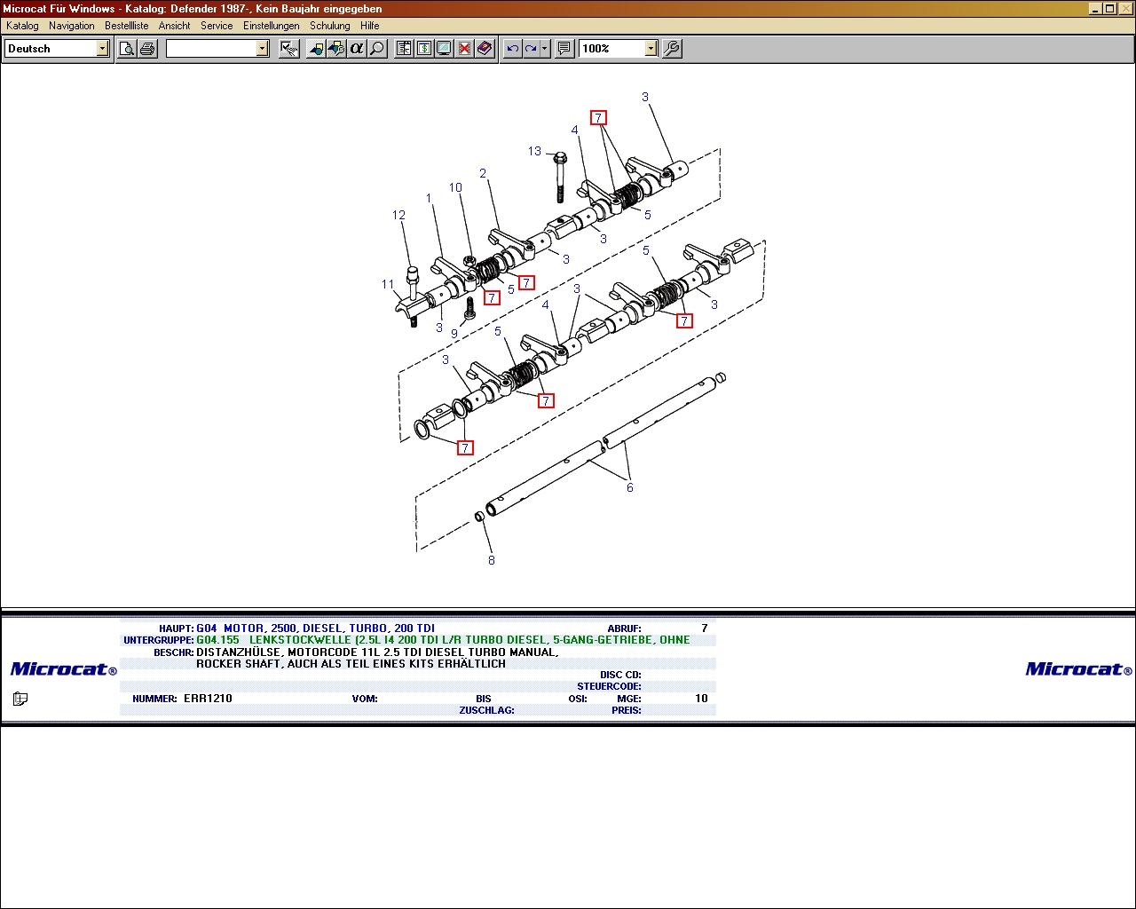Click the DISTANZHÜLSE description line
Screen dimensions: 1136x909
pos(377,652)
